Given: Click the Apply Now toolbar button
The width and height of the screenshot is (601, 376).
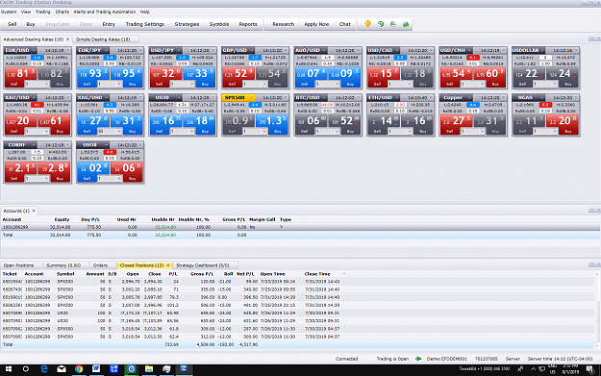Looking at the screenshot, I should point(316,24).
